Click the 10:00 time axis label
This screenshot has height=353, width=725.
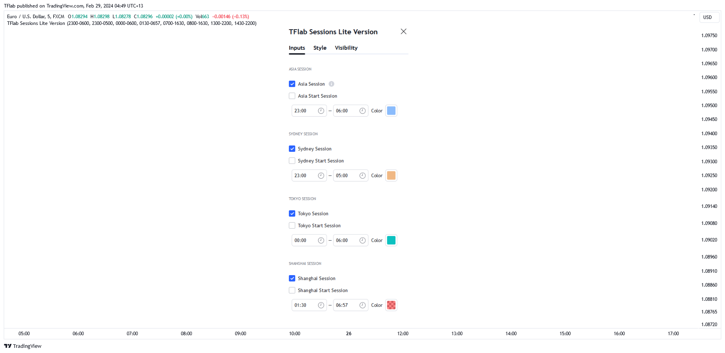294,334
